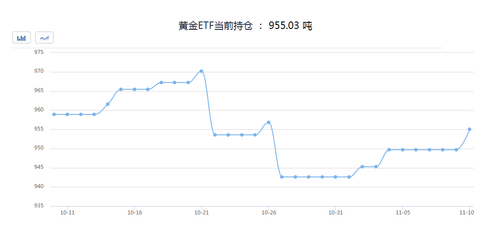Screen dimensions: 499x235
Task: Click the 11-05 x-axis date label
Action: coord(403,213)
